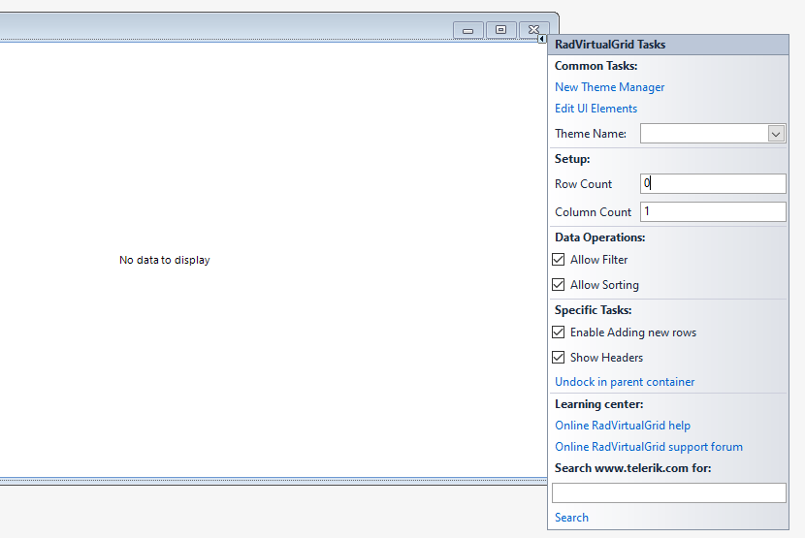Click the Learning center heading
Viewport: 805px width, 538px height.
point(598,404)
